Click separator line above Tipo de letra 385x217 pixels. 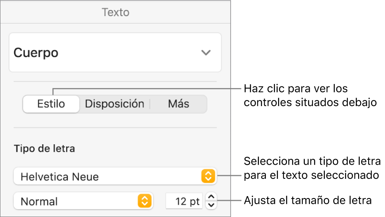(x=115, y=128)
